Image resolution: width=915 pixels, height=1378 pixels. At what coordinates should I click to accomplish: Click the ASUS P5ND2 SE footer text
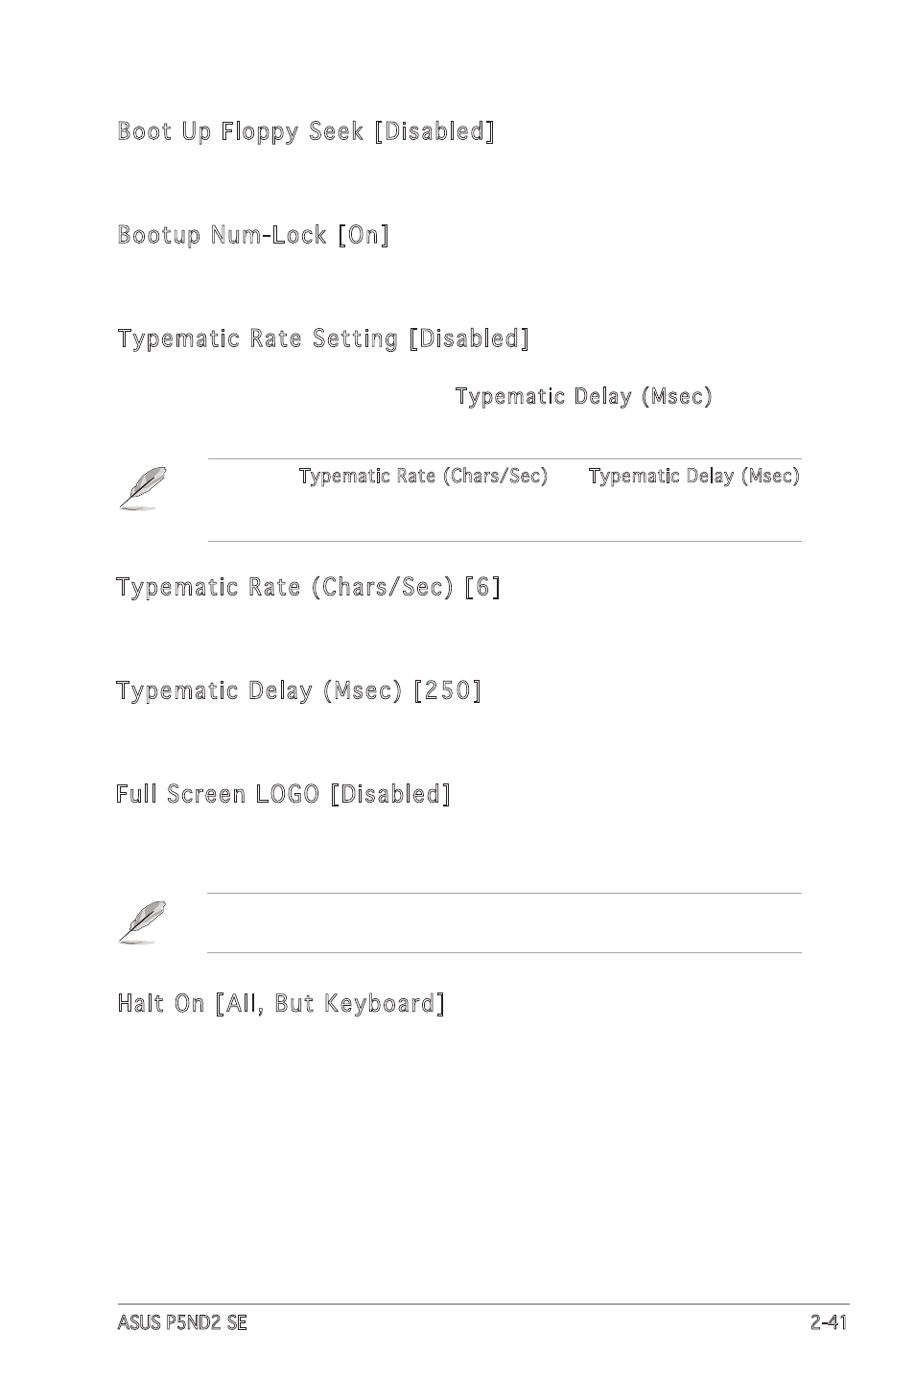click(x=182, y=1323)
